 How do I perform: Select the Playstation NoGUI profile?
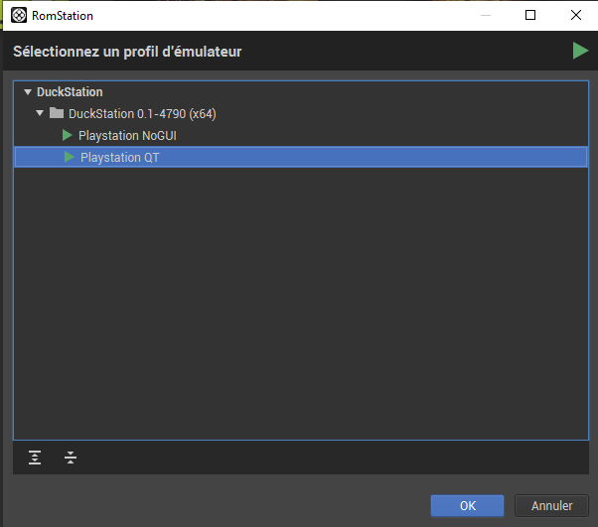click(127, 135)
